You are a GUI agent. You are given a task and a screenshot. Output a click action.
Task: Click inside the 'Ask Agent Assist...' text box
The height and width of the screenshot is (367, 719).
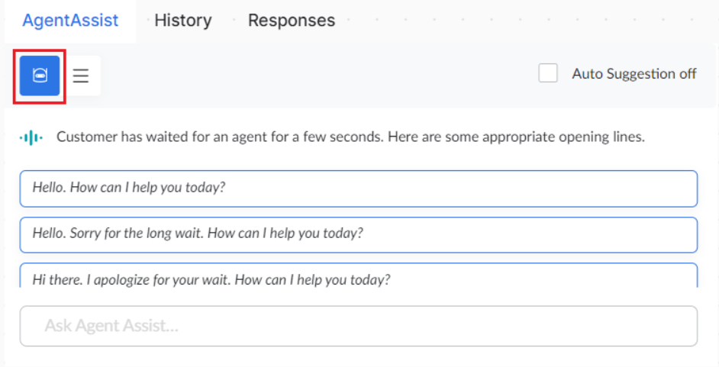click(x=358, y=327)
